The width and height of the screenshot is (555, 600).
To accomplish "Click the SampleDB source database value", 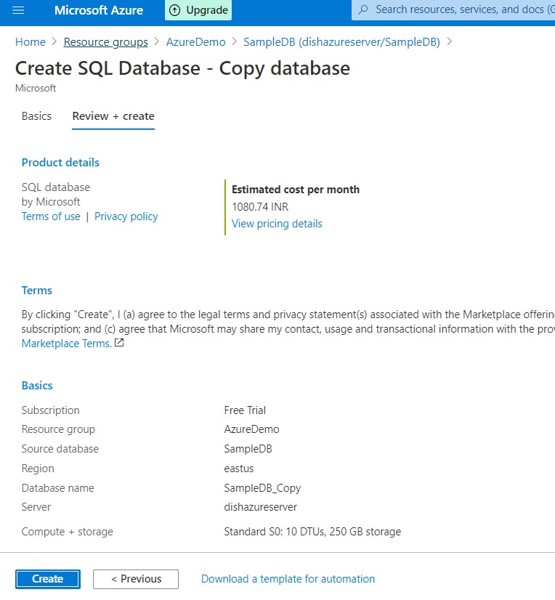I will (x=248, y=449).
